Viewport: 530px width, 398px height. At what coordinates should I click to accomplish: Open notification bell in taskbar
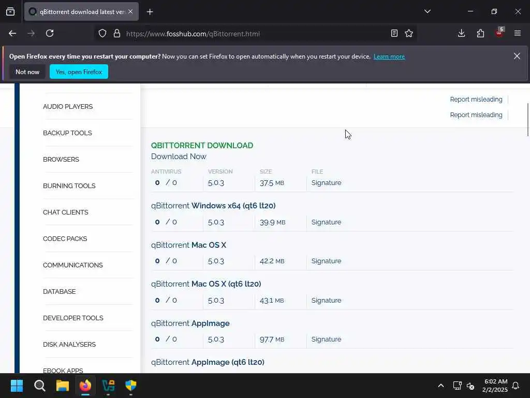516,386
